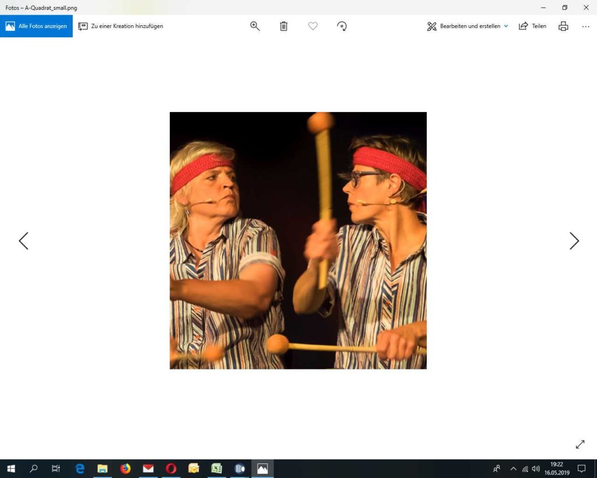Viewport: 597px width, 478px height.
Task: Click the zoom magnifier icon in the toolbar
Action: pos(255,26)
